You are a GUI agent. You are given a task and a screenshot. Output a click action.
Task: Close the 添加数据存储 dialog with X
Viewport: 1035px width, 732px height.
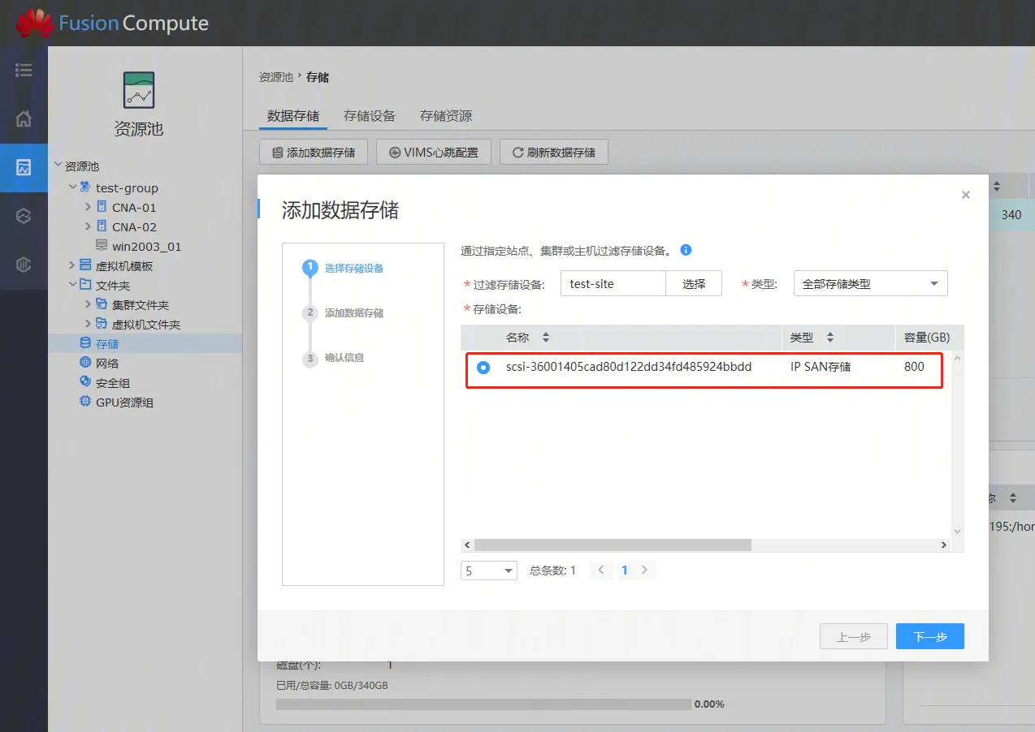(965, 195)
